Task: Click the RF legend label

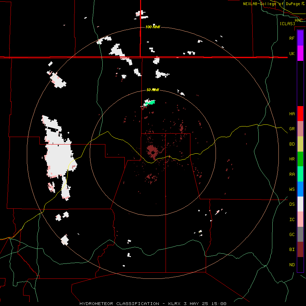Action: [292, 38]
